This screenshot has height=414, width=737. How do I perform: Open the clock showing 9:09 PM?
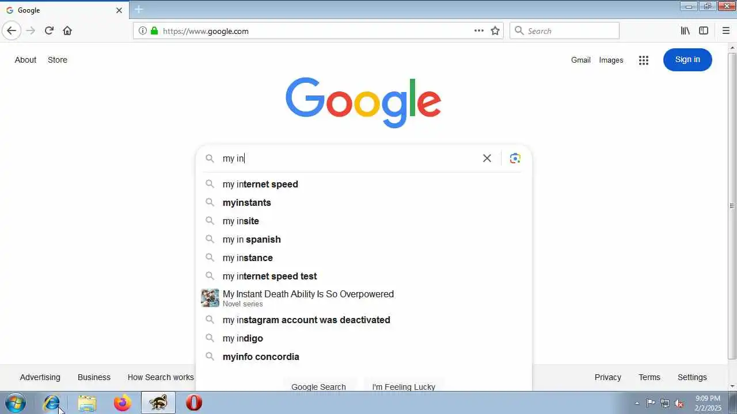pos(708,403)
